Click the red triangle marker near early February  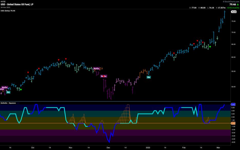point(174,53)
